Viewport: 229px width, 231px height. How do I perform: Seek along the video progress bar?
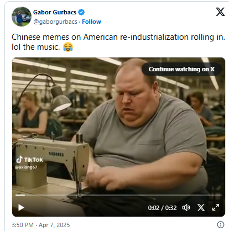pos(118,195)
